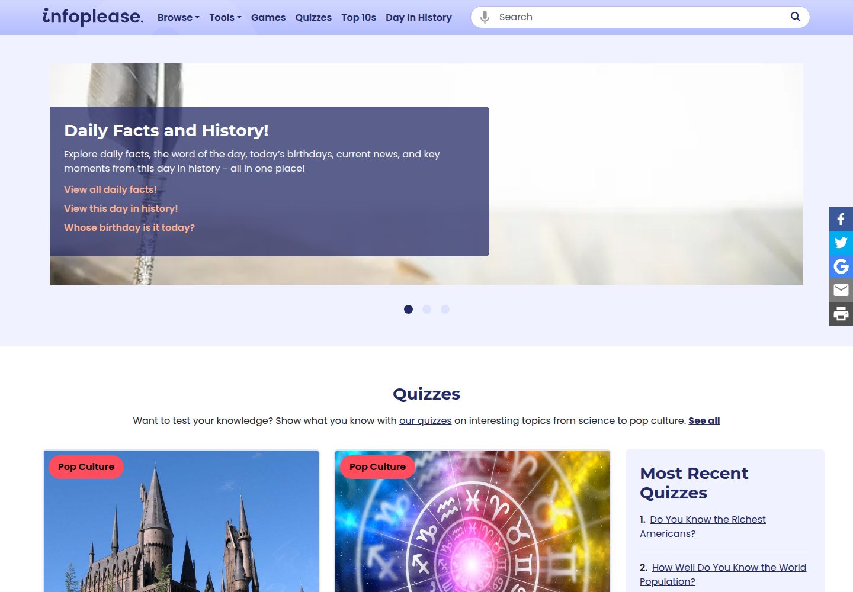The width and height of the screenshot is (853, 592).
Task: Share page on Twitter
Action: pyautogui.click(x=841, y=243)
